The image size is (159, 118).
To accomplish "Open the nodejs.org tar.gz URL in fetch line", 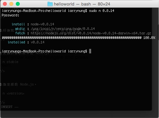I will tap(91, 33).
